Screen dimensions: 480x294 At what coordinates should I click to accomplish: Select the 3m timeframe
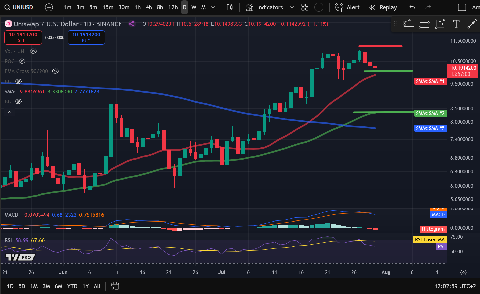80,7
